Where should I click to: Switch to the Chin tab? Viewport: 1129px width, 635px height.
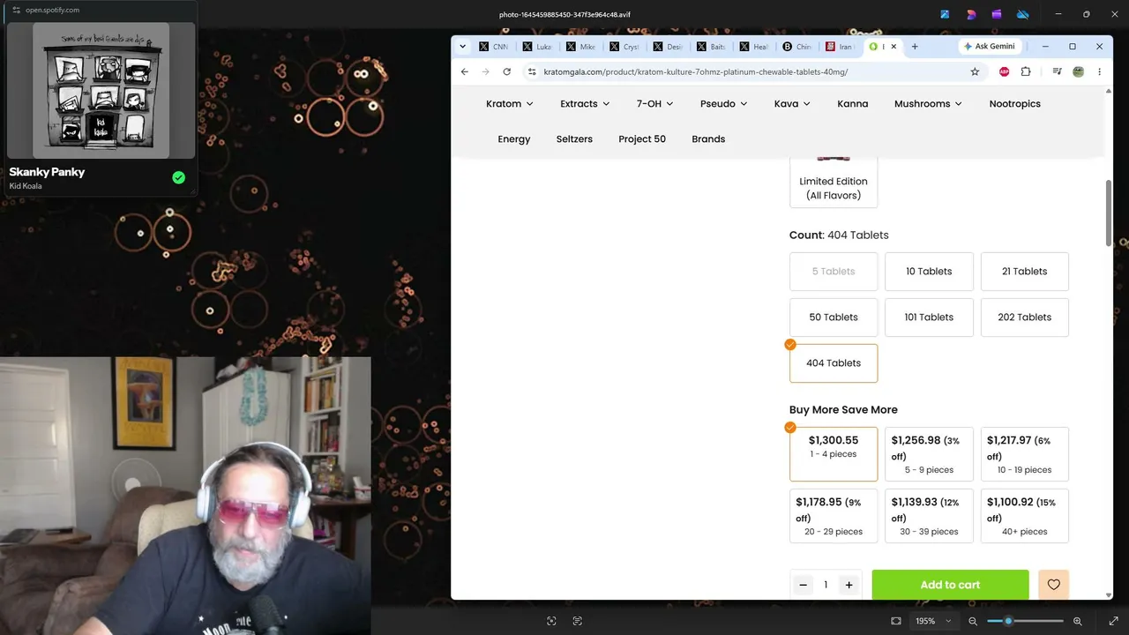tap(797, 47)
